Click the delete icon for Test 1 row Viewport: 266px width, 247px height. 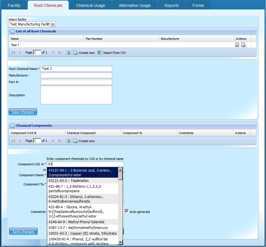coord(243,45)
